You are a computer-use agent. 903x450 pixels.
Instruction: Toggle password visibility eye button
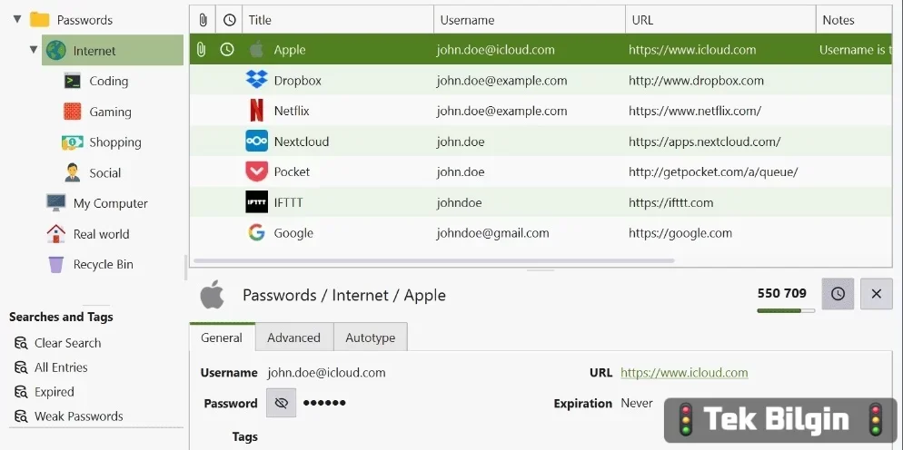point(282,403)
